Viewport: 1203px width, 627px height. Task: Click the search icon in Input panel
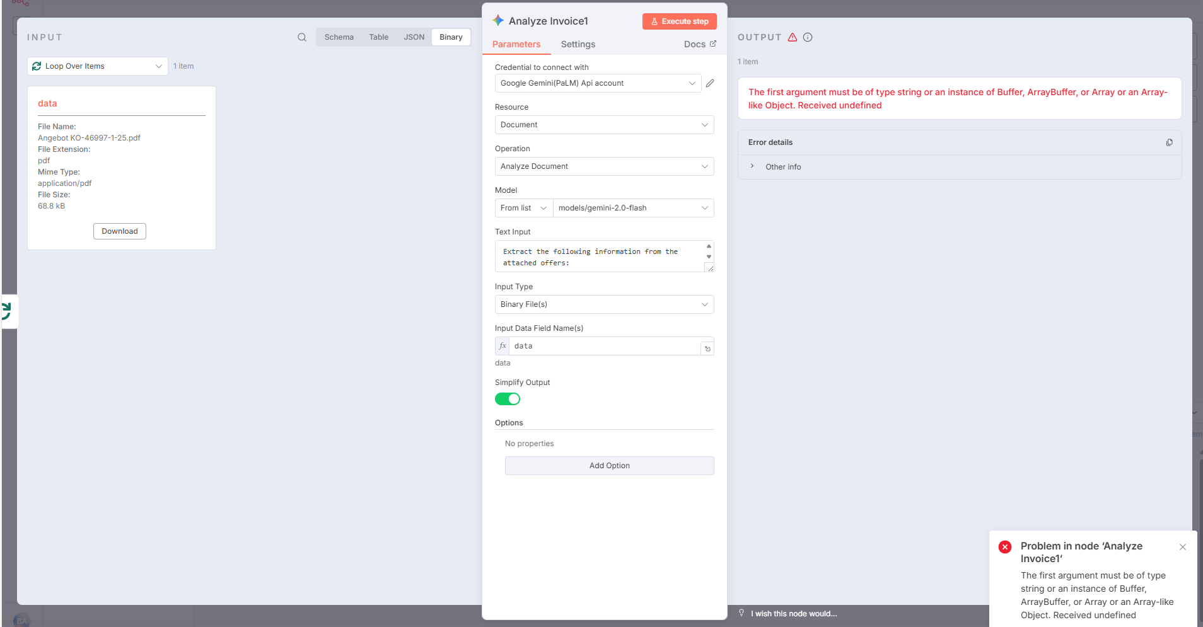(302, 37)
